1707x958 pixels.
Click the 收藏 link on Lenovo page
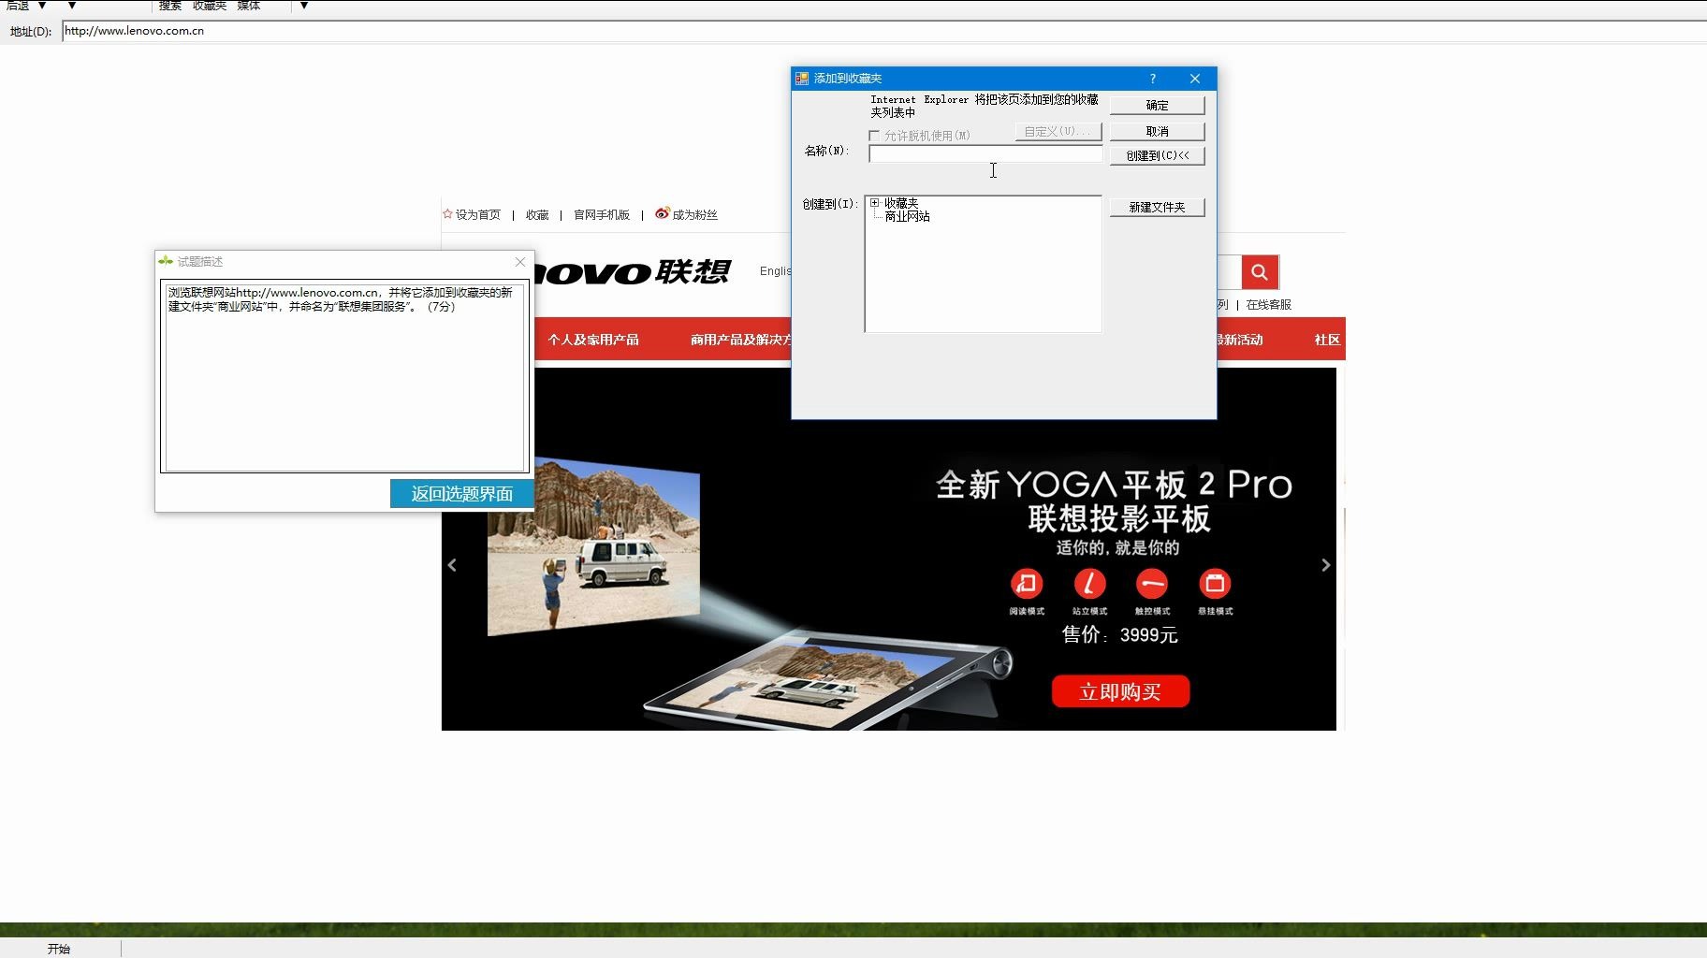(x=537, y=215)
